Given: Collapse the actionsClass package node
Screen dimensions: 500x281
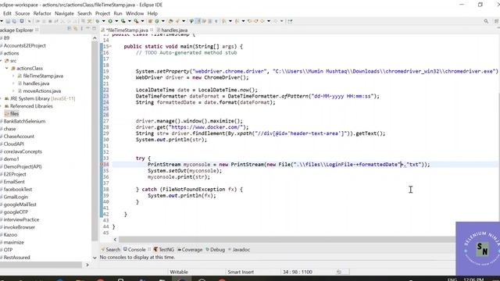Looking at the screenshot, I should (x=7, y=68).
